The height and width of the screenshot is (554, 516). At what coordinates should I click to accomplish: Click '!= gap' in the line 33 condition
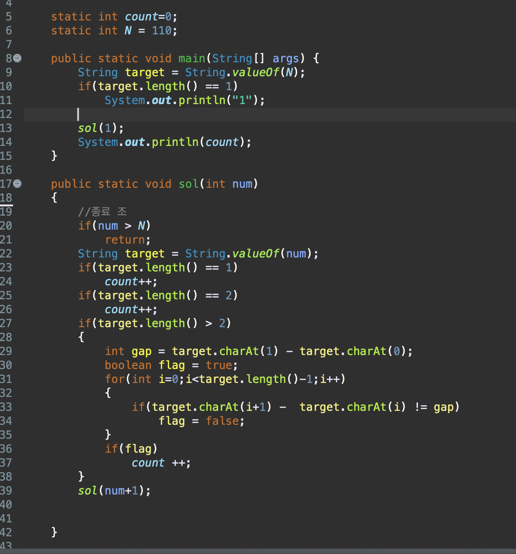click(434, 407)
